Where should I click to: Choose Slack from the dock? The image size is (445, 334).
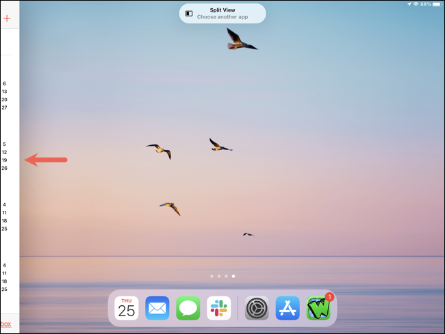tap(219, 308)
